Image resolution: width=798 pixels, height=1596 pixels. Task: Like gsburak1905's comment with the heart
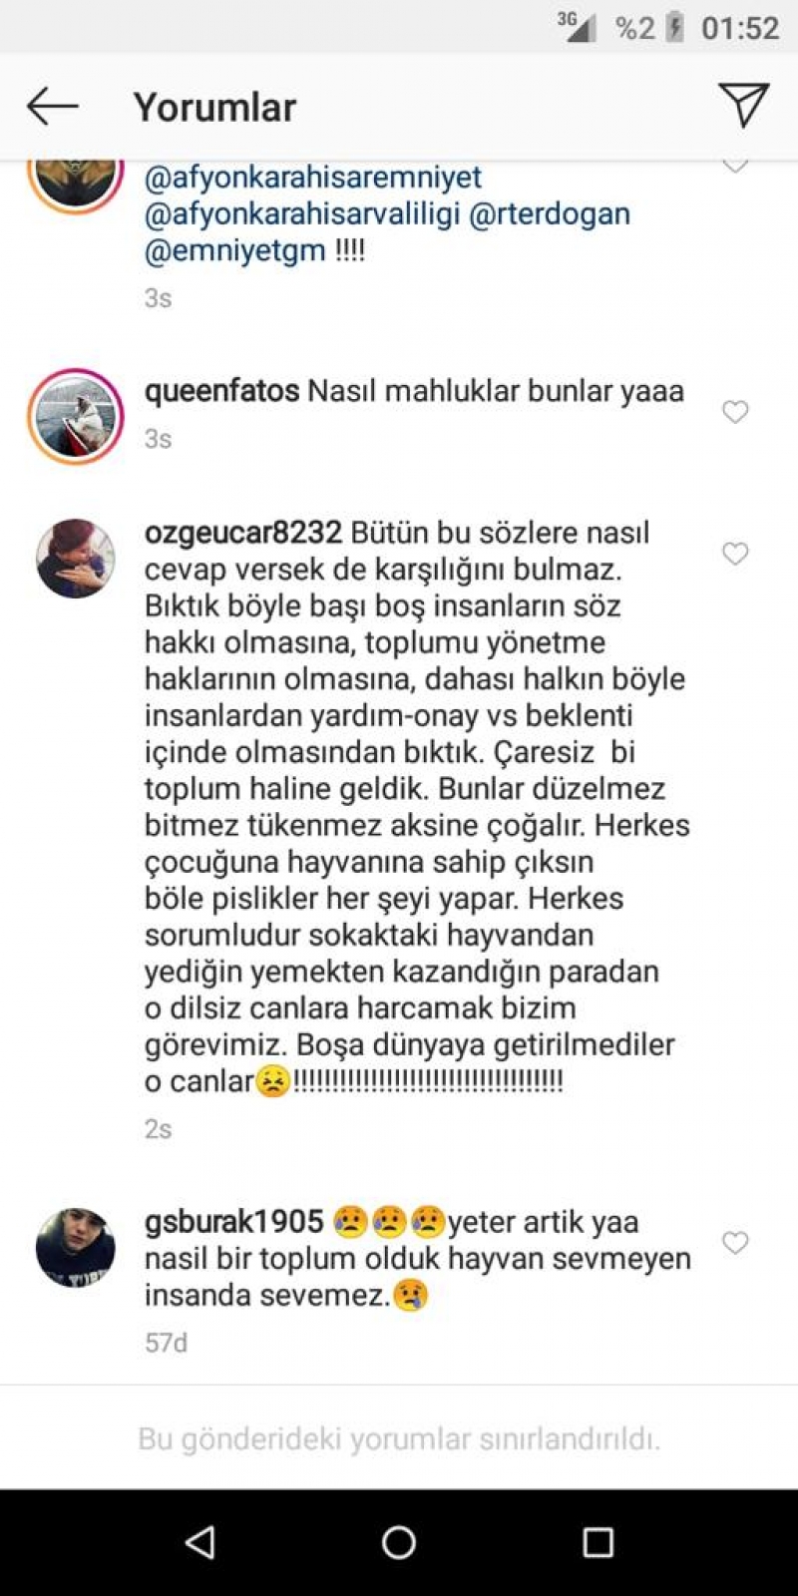coord(735,1243)
